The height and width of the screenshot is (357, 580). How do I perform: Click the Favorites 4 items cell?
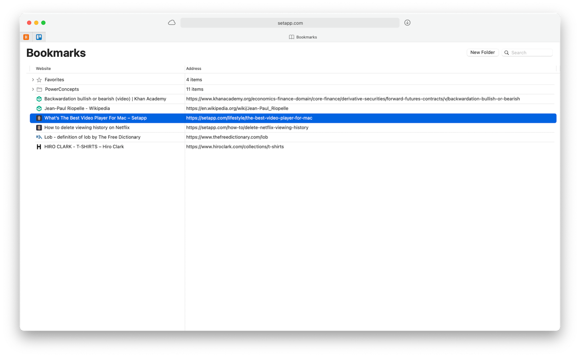[194, 80]
